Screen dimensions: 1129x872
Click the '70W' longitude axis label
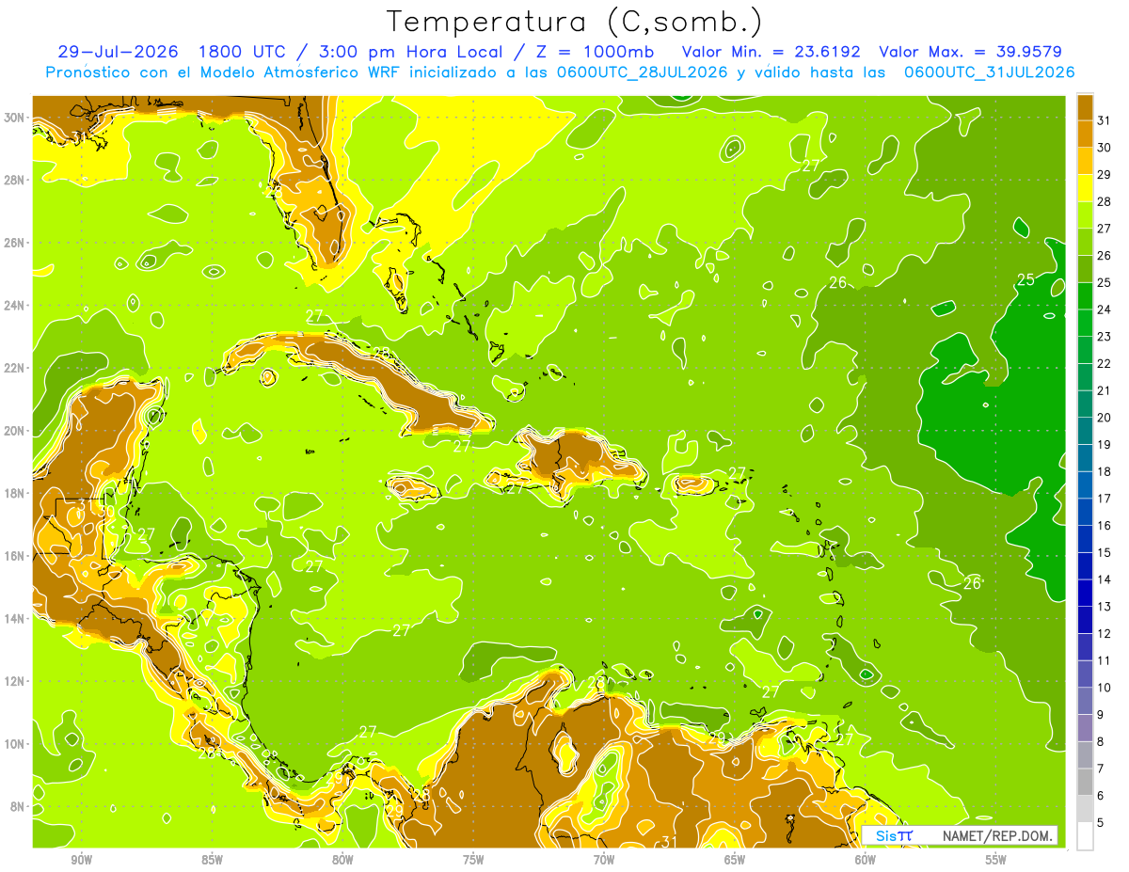tap(604, 859)
